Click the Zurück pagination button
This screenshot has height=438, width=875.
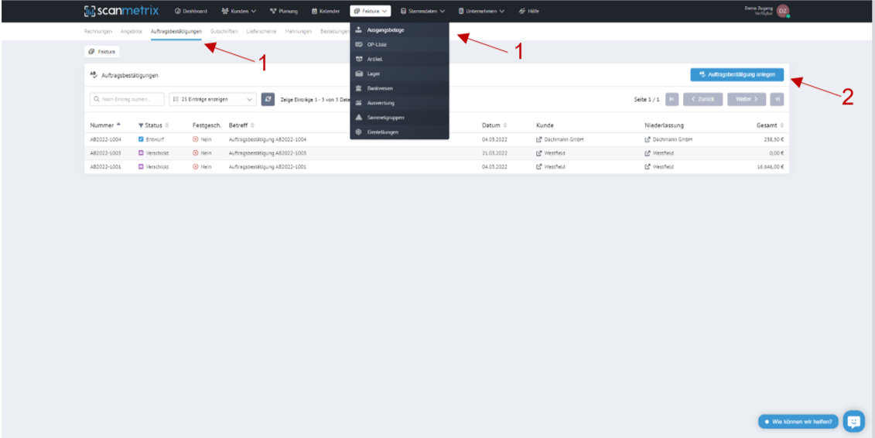(702, 99)
